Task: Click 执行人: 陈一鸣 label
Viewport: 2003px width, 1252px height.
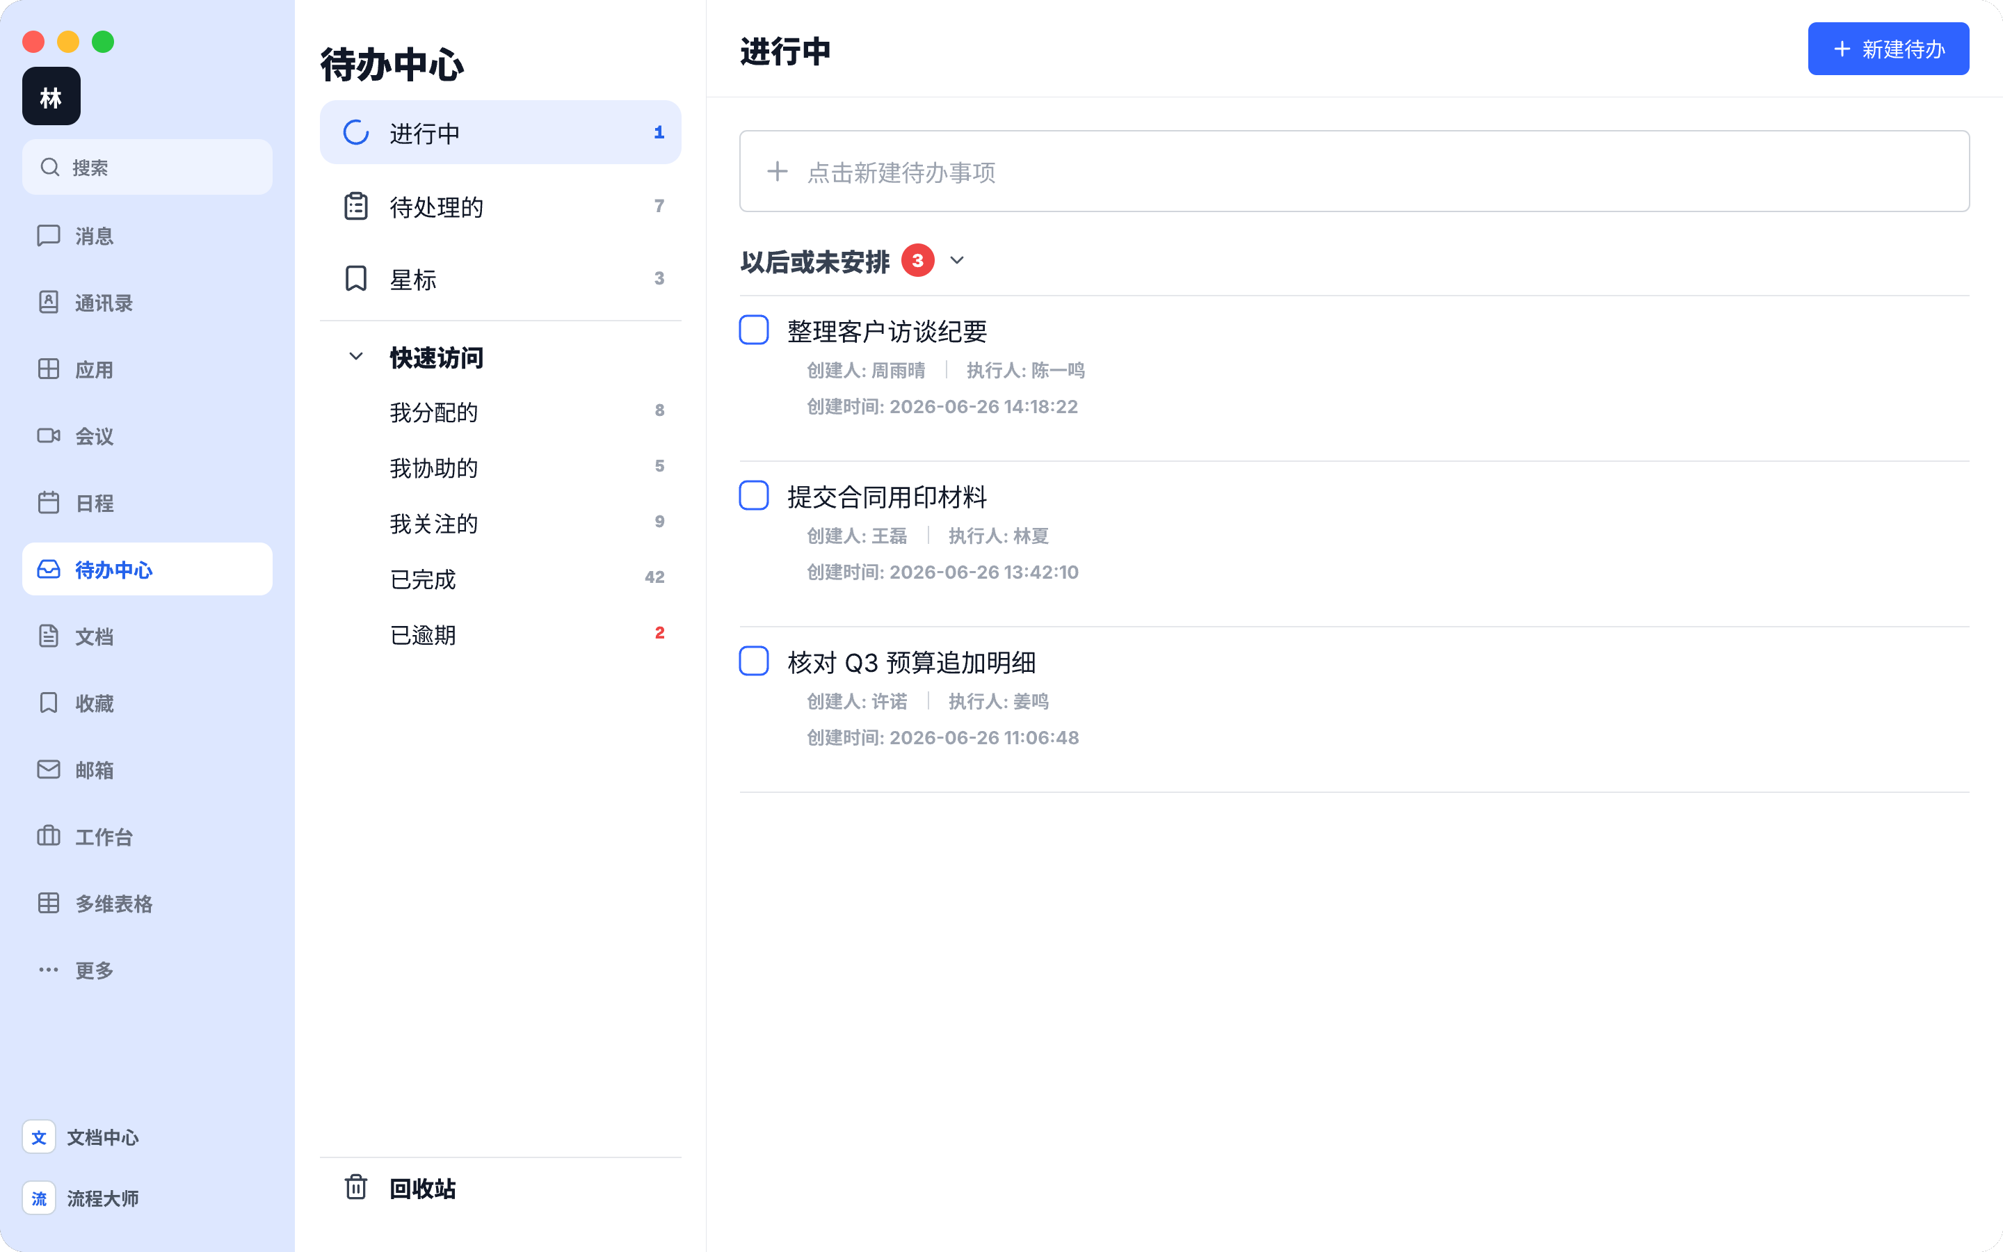Action: [x=1026, y=370]
